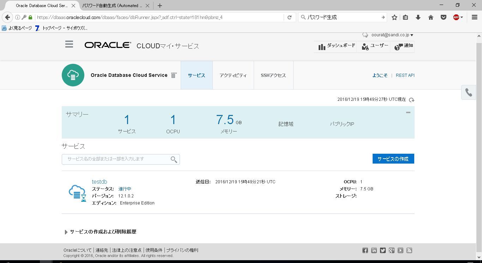Select the SSHアクセス tab
Screen dimensions: 482x263
(273, 75)
